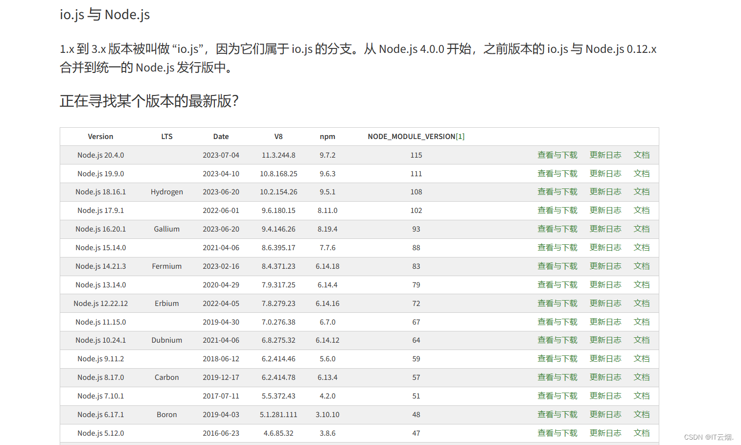Open 查看与下载 link for Node.js 6.17.1
741x445 pixels.
point(557,415)
